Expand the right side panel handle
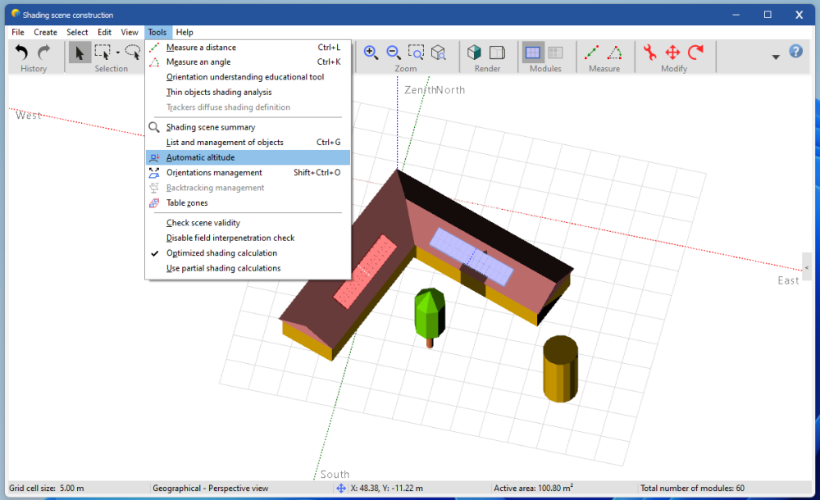 [807, 267]
